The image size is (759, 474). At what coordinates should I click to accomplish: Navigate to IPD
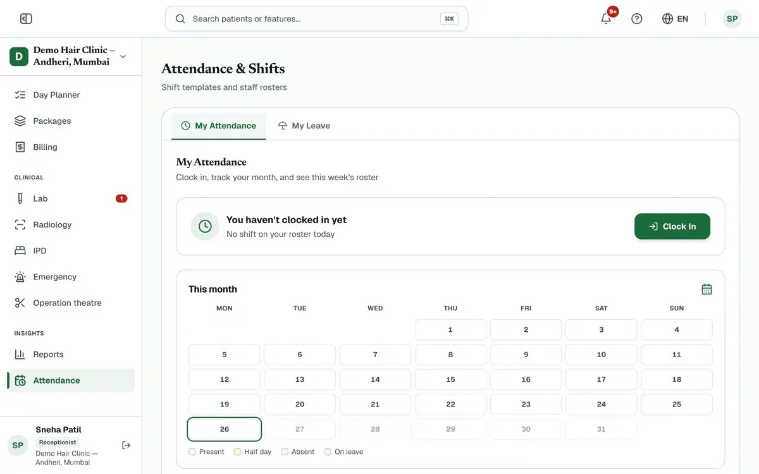click(71, 250)
